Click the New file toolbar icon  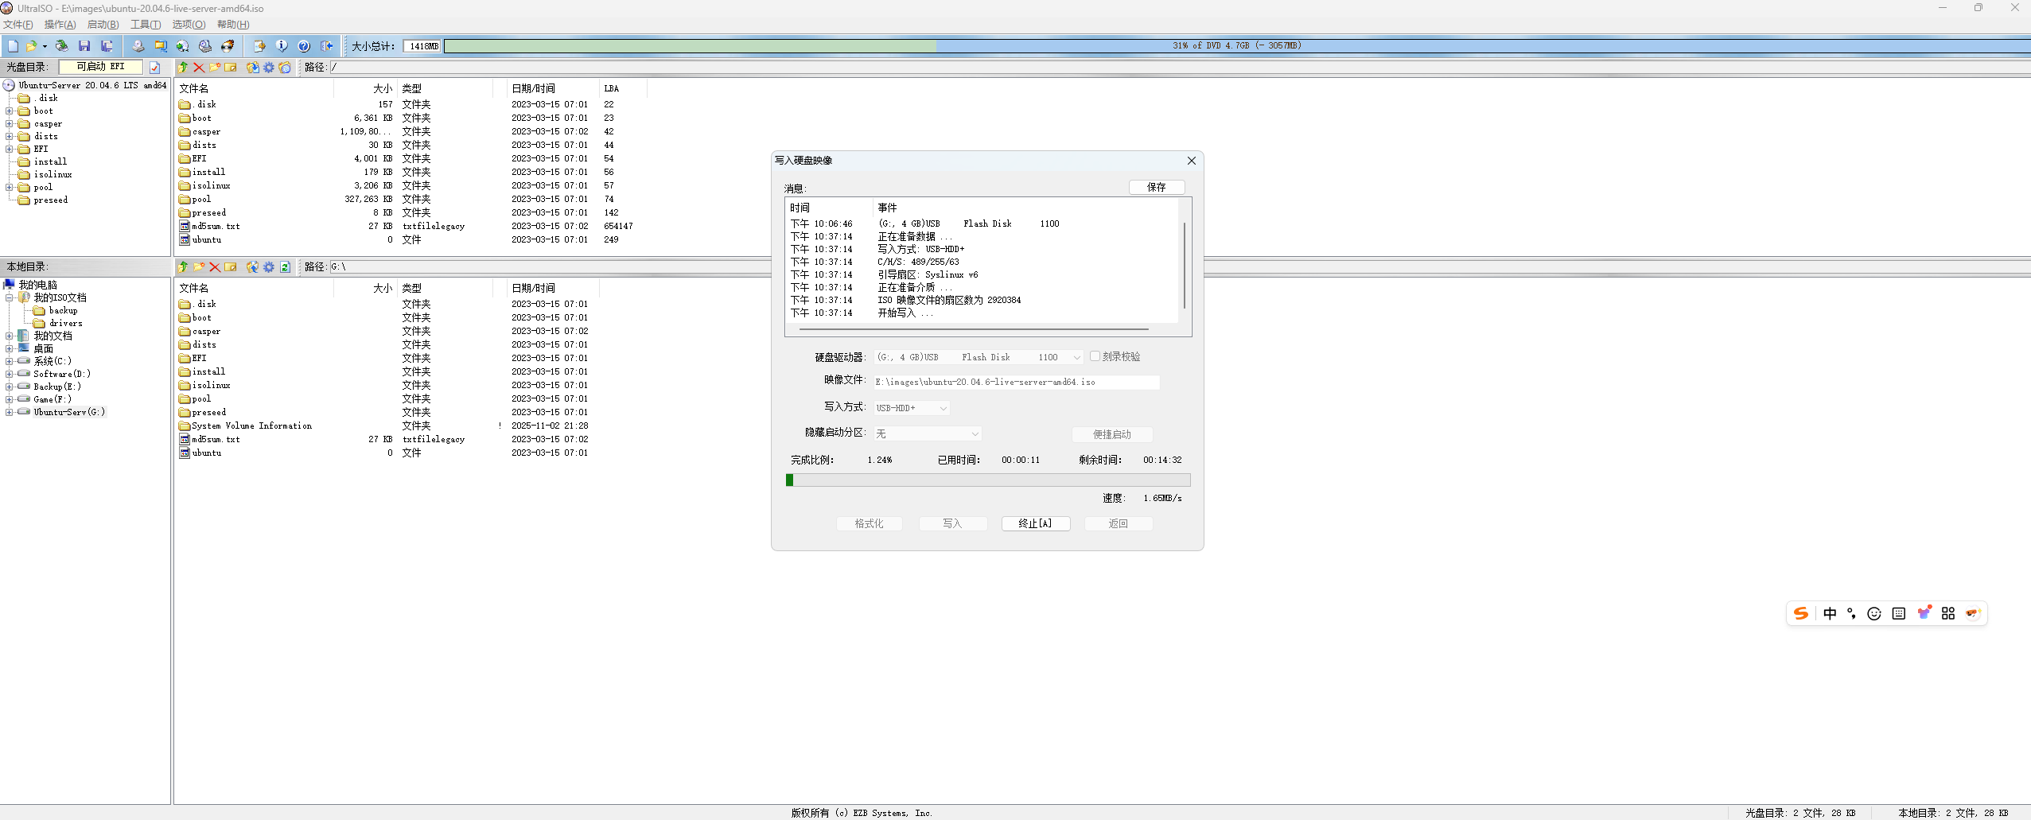[13, 46]
